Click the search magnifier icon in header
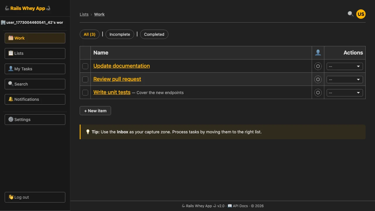 (350, 14)
